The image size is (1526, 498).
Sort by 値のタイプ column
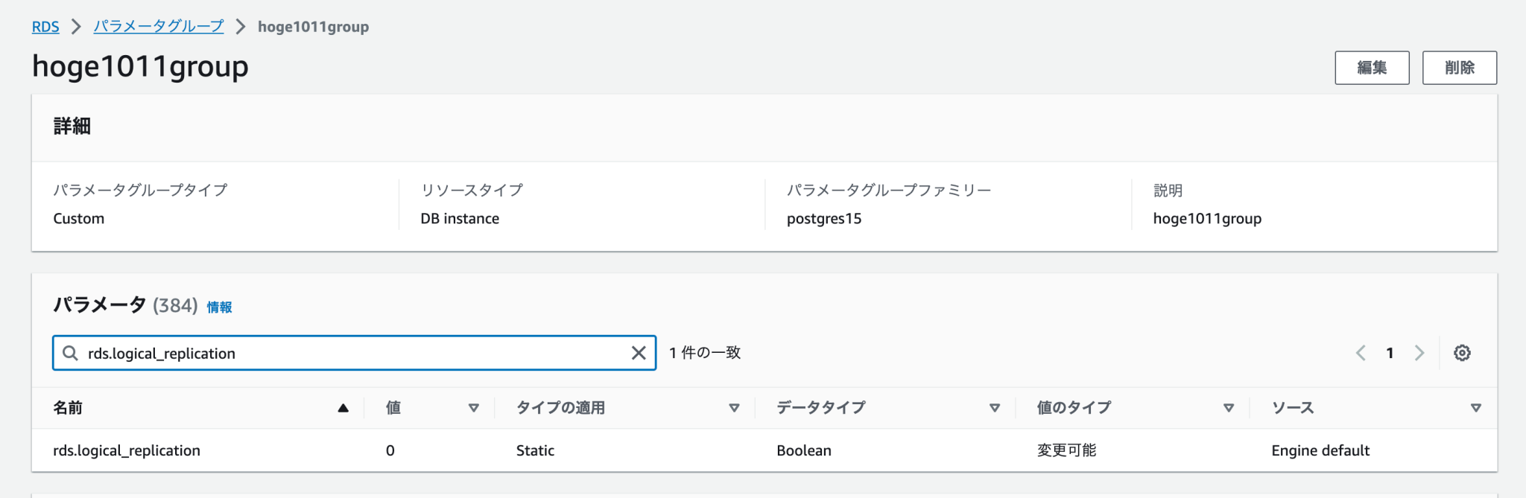pyautogui.click(x=1229, y=408)
